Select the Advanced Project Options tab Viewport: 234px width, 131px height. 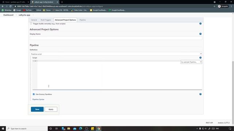[65, 20]
